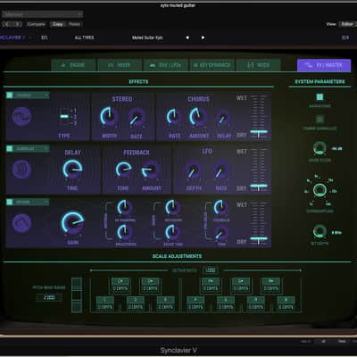Click the reverb HF Damping knob
The width and height of the screenshot is (357, 357).
click(125, 207)
